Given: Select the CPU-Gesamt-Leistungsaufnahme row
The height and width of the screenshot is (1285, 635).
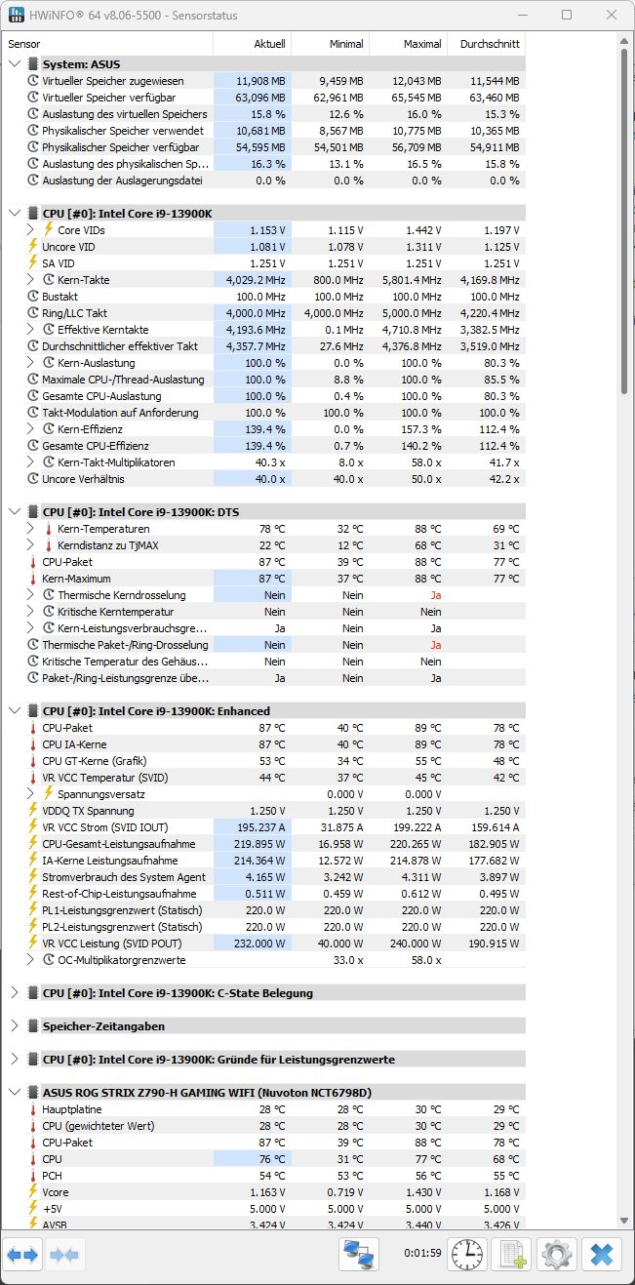Looking at the screenshot, I should coord(264,844).
